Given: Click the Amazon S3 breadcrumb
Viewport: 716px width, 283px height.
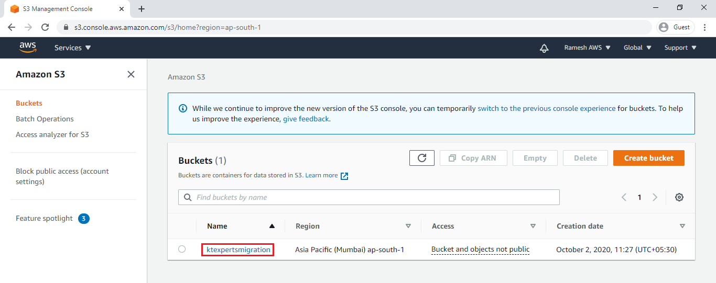Looking at the screenshot, I should pyautogui.click(x=187, y=77).
